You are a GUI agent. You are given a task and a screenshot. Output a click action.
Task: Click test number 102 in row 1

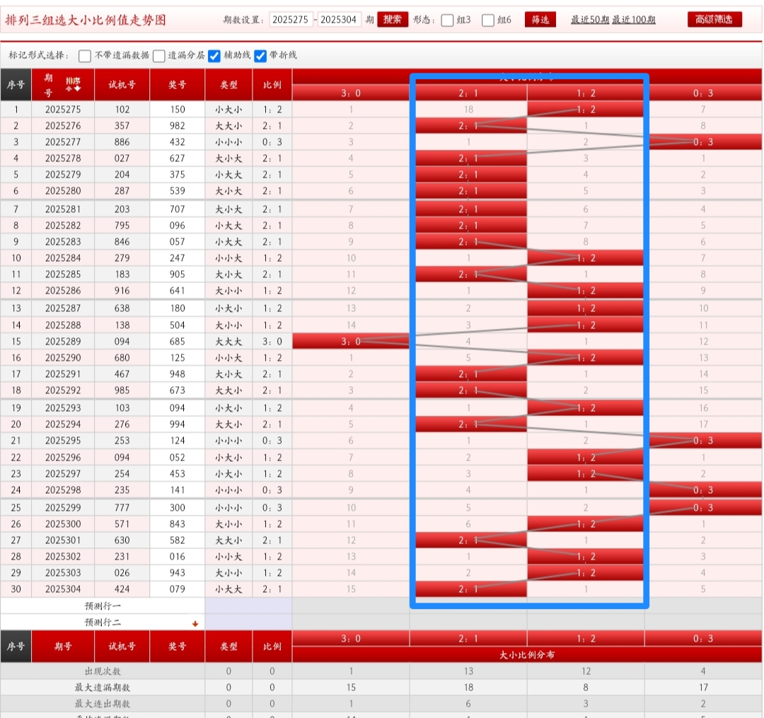click(122, 110)
